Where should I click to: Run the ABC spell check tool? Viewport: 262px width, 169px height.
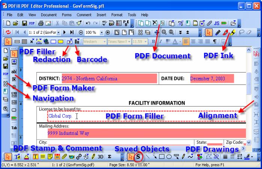(x=105, y=23)
